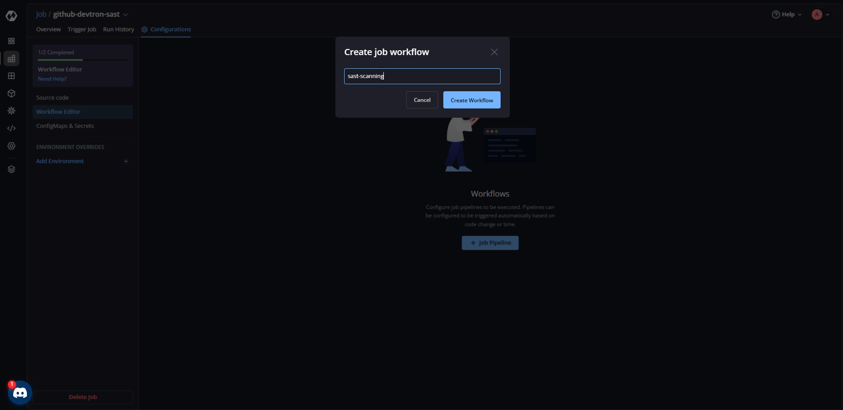Screen dimensions: 843x410
Task: Switch to the Trigger Job tab
Action: coord(82,30)
